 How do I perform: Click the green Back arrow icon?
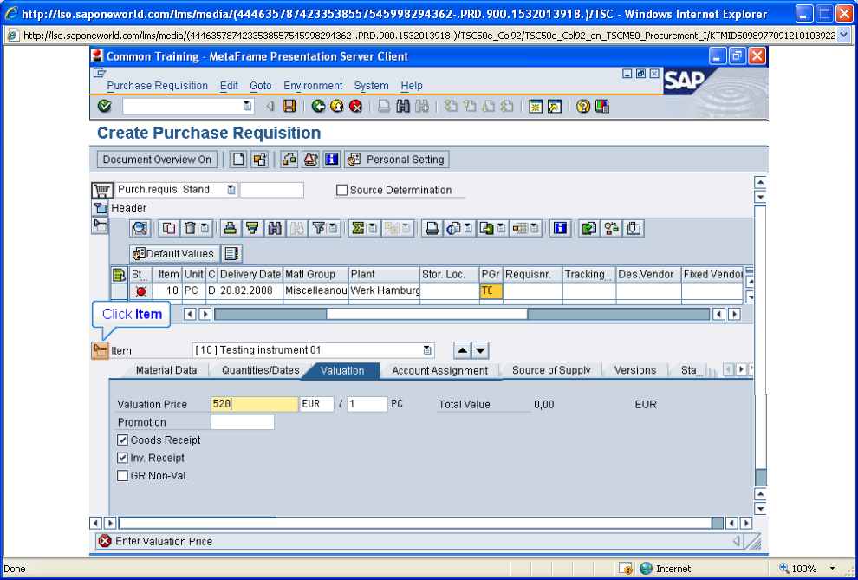[318, 106]
